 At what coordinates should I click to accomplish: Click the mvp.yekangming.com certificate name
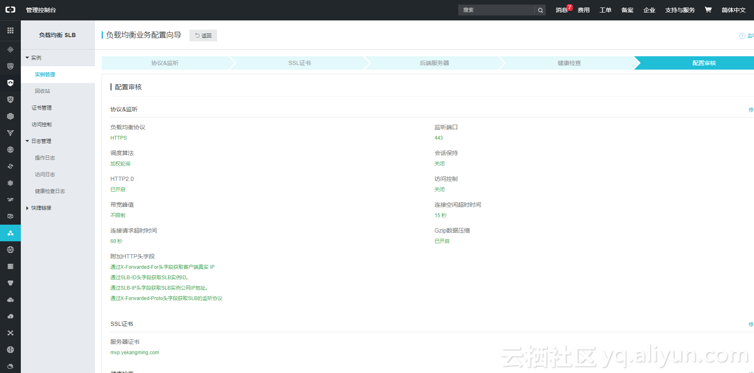[x=135, y=353]
